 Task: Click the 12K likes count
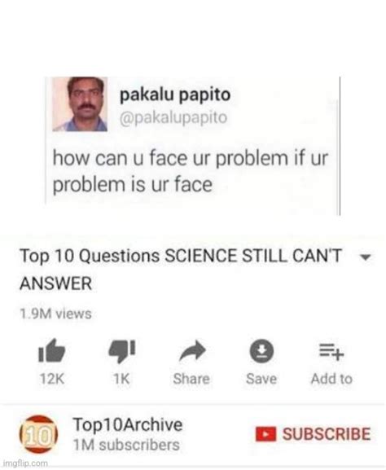click(x=52, y=379)
